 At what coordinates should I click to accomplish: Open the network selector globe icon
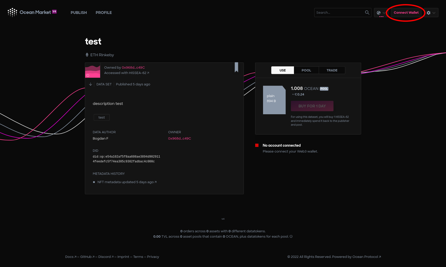pos(379,13)
